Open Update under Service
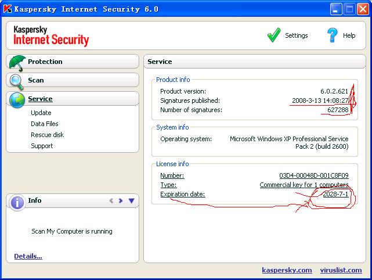The image size is (372, 280). pos(41,113)
